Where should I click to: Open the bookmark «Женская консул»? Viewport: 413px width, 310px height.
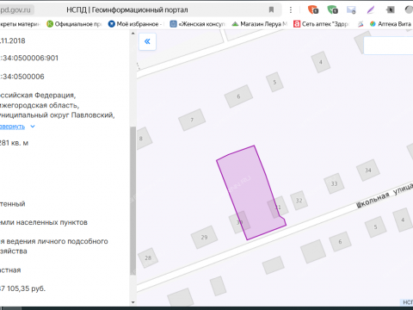click(x=198, y=24)
